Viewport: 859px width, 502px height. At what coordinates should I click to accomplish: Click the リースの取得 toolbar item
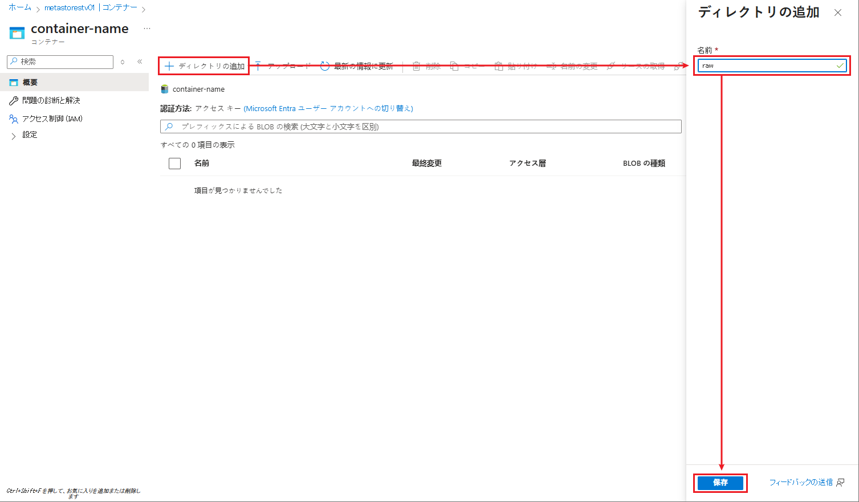pyautogui.click(x=636, y=66)
